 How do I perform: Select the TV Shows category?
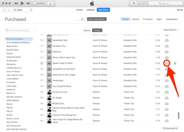(147, 19)
